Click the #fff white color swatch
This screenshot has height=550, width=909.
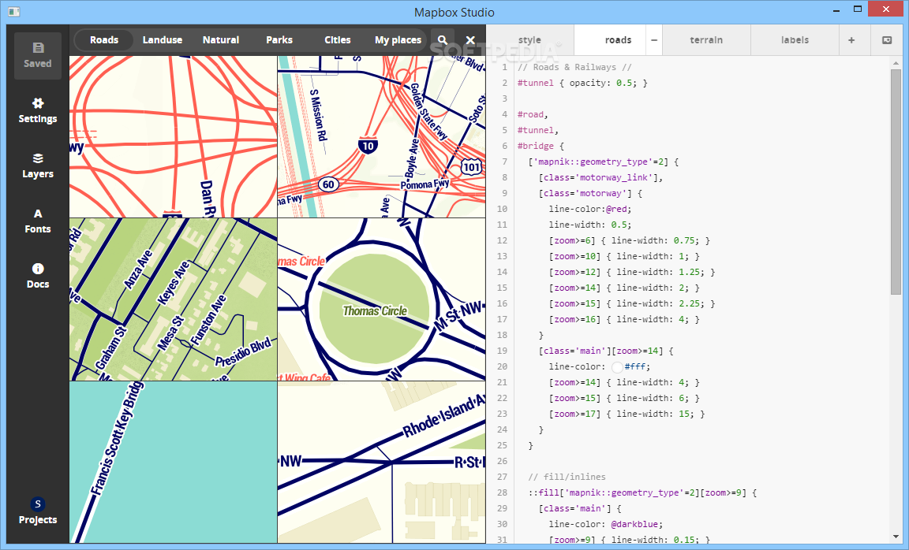click(617, 367)
